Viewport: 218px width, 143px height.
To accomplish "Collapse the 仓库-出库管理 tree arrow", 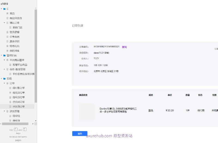I will click(4, 69).
